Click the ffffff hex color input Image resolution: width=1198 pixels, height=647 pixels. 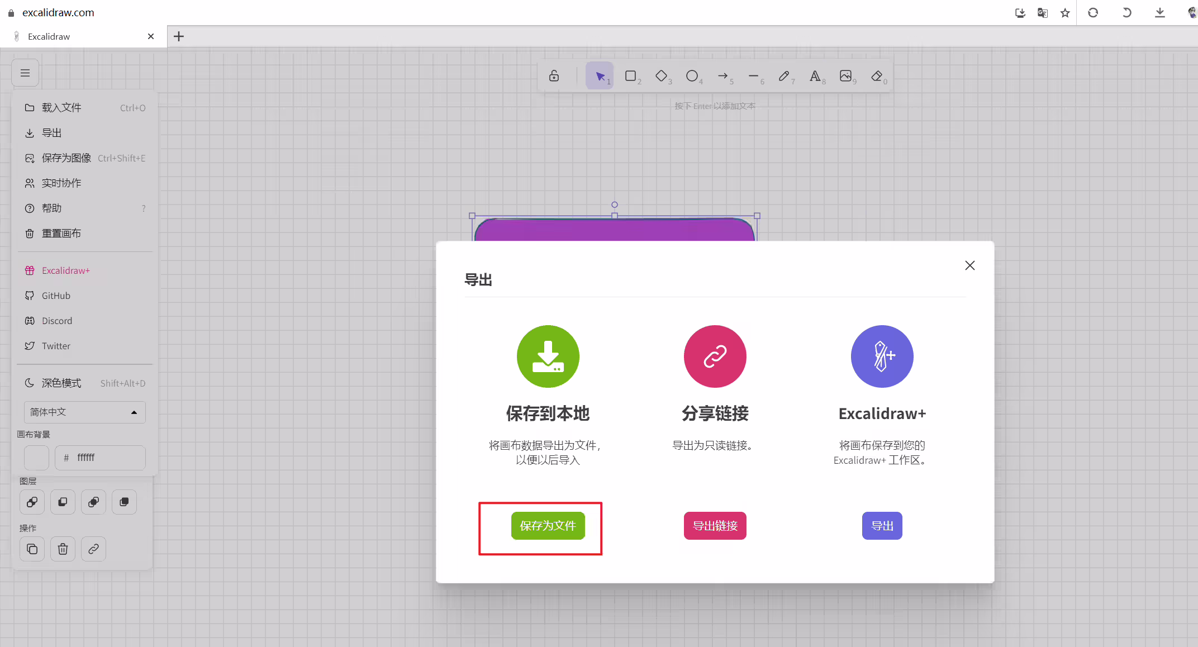(101, 458)
